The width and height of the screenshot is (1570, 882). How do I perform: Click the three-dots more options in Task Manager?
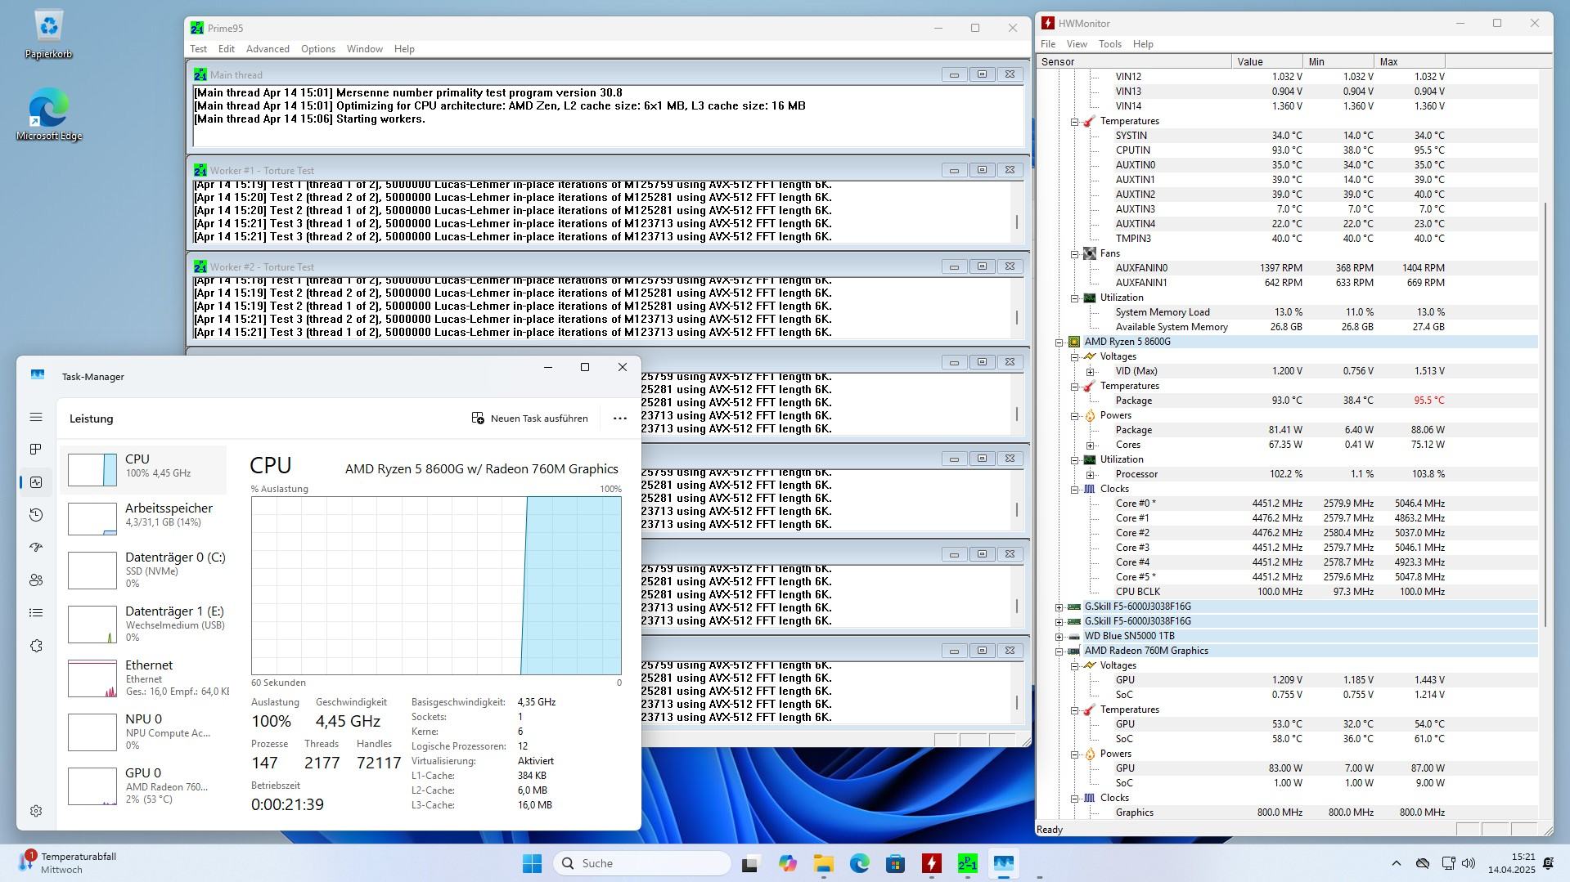point(620,419)
